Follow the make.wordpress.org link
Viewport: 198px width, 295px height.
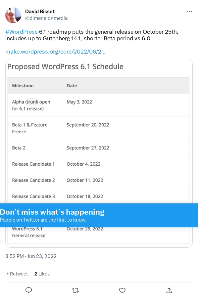click(55, 52)
